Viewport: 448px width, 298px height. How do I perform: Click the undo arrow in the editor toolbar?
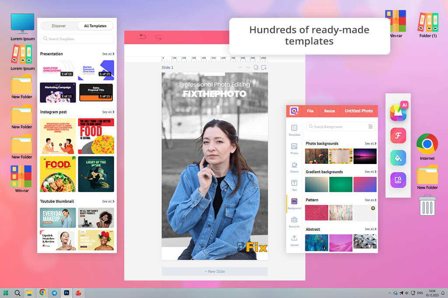142,37
